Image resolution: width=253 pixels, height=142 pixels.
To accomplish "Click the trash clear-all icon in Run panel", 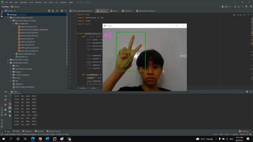I will [10, 116].
